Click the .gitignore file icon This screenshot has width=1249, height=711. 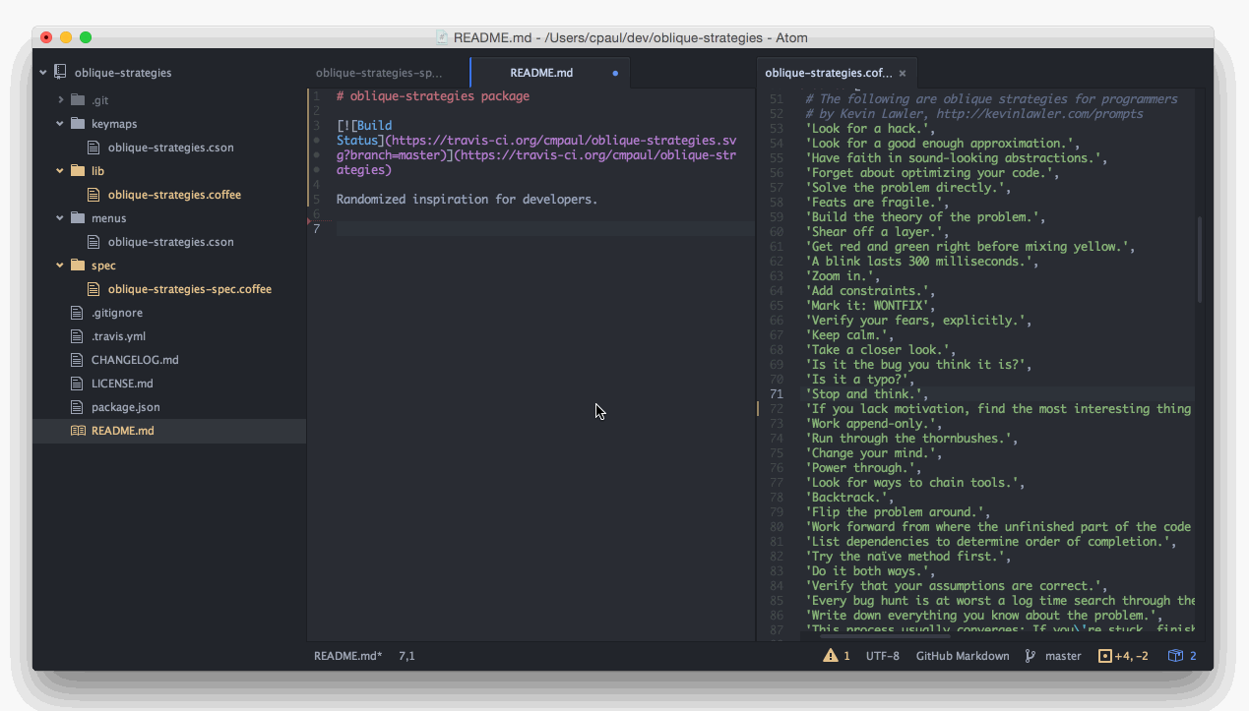pyautogui.click(x=77, y=313)
